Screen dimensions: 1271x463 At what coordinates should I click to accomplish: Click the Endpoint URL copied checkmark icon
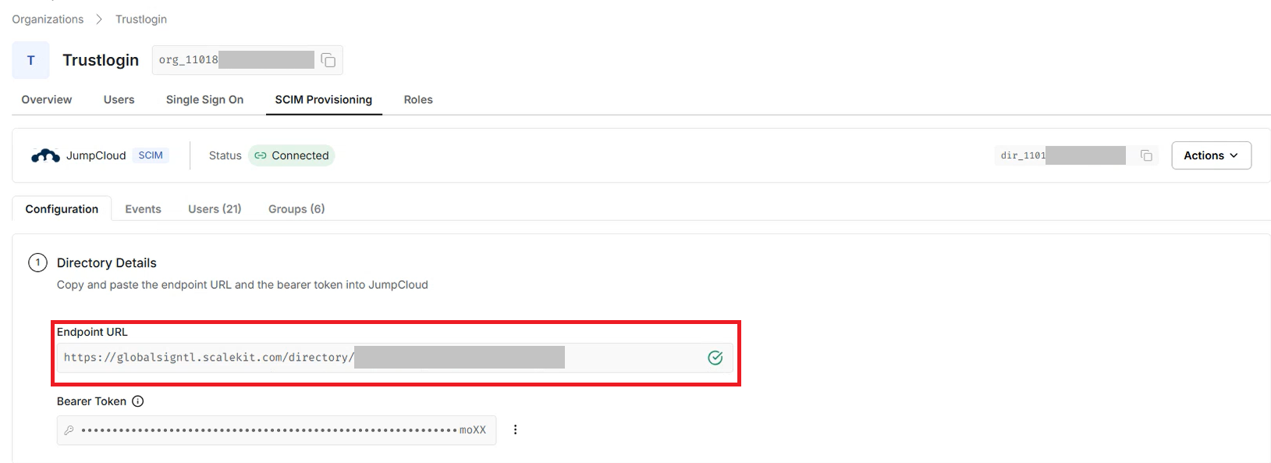point(715,358)
